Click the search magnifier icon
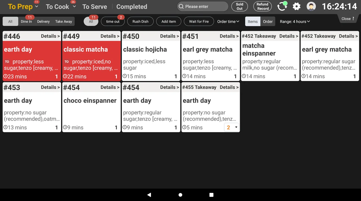 (x=181, y=6)
